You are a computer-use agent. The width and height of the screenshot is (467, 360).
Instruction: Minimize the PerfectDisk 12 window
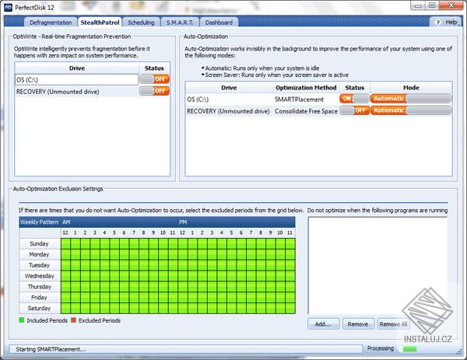[418, 5]
